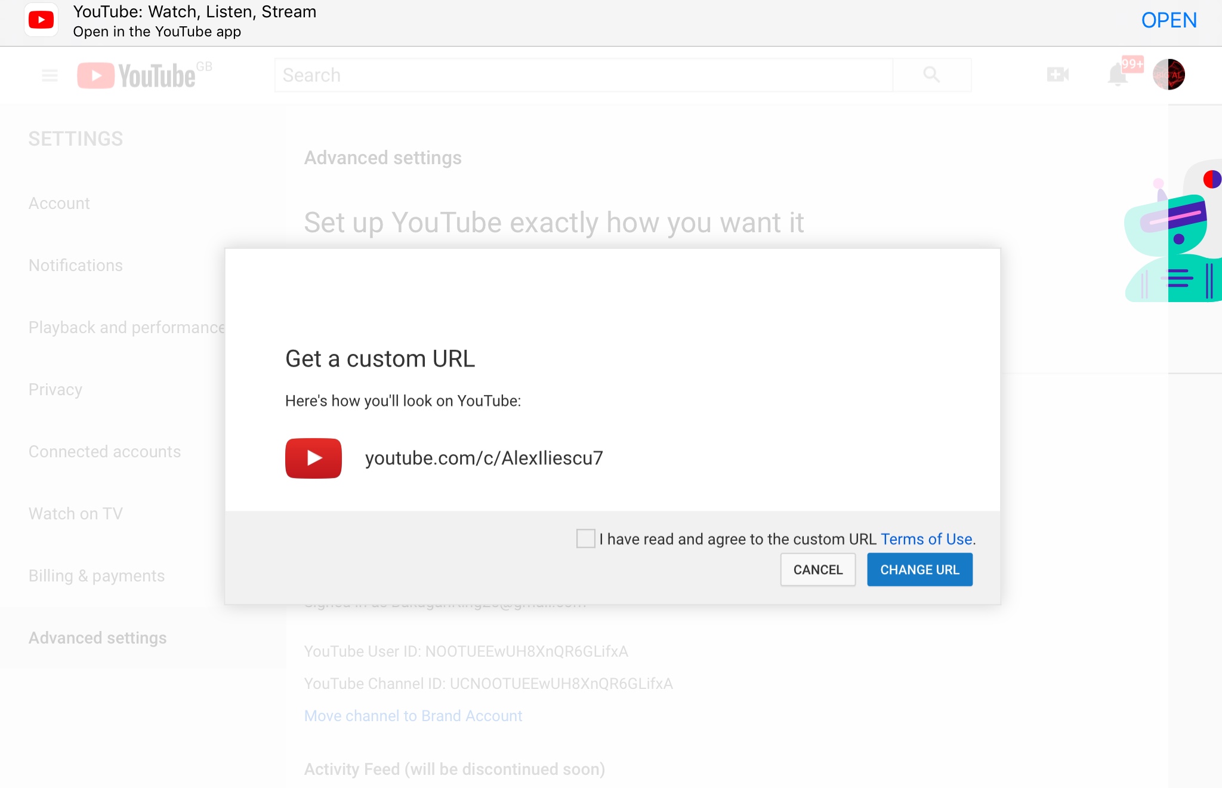Screen dimensions: 1222x788
Task: Open the hamburger guide menu
Action: tap(50, 75)
